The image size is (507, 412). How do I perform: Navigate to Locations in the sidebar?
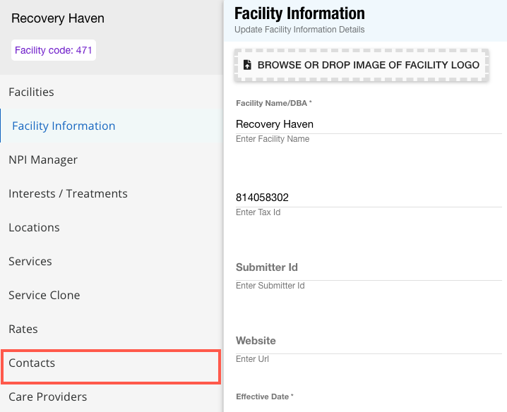click(34, 227)
